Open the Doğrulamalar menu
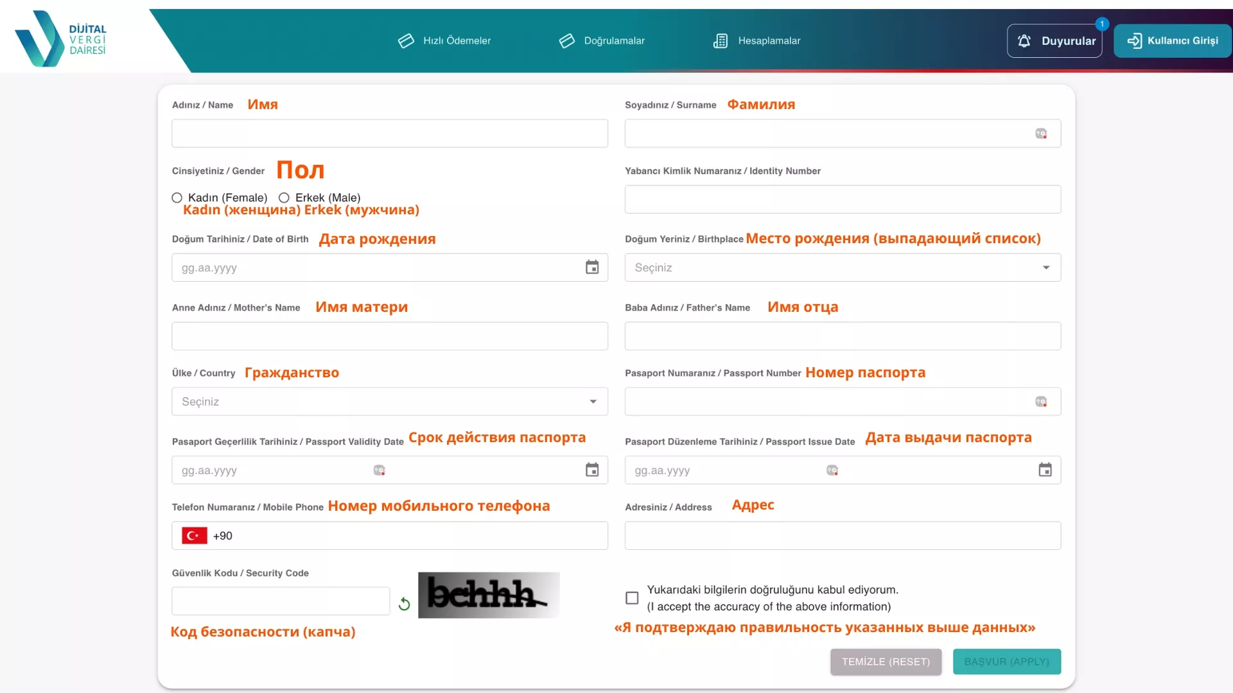 tap(602, 41)
